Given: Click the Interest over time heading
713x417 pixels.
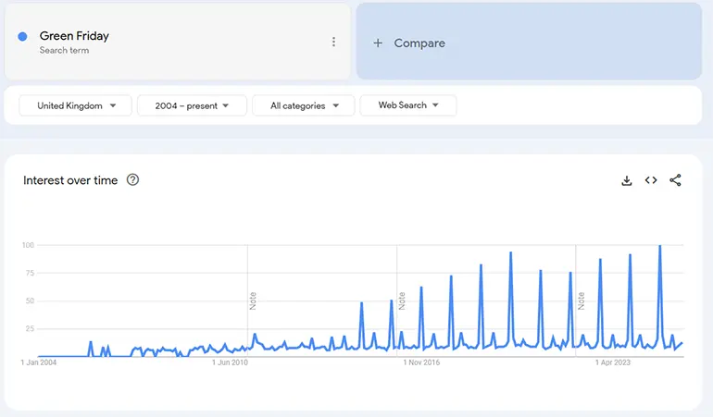Looking at the screenshot, I should (x=70, y=180).
